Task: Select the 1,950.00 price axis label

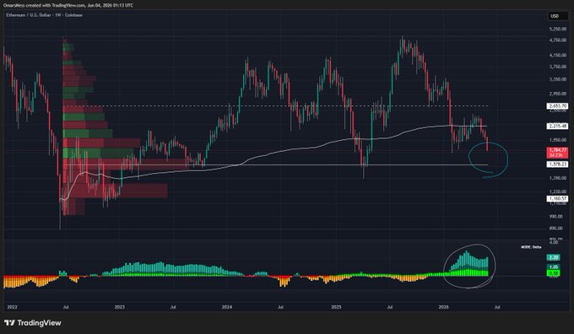Action: click(557, 140)
